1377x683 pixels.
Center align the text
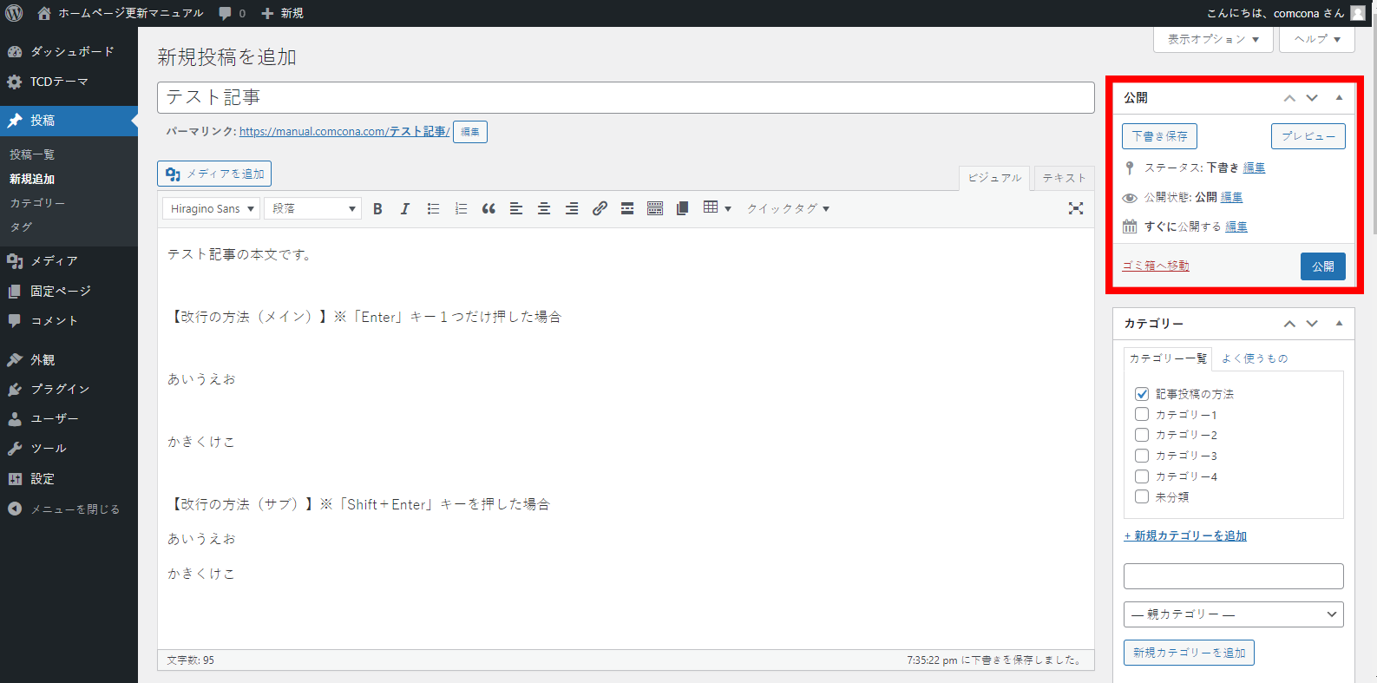pos(544,209)
